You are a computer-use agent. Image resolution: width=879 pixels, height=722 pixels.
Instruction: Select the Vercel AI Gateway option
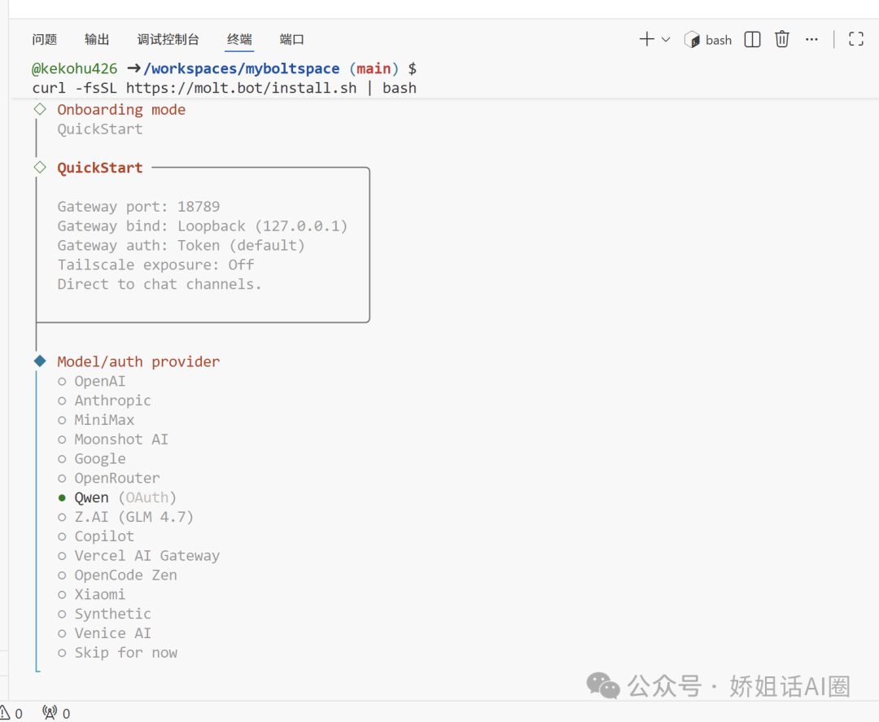(x=146, y=556)
